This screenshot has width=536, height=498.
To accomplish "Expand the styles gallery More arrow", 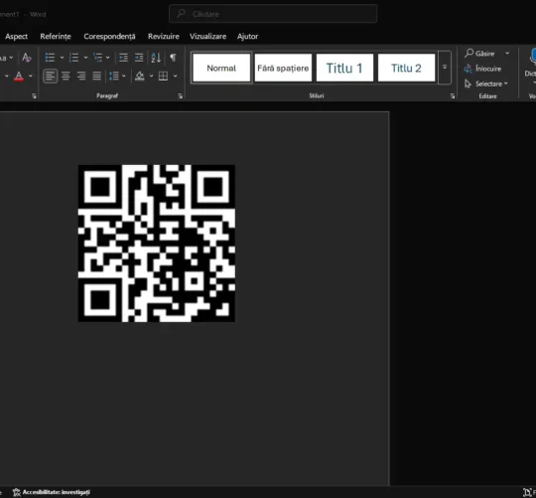I will (445, 68).
